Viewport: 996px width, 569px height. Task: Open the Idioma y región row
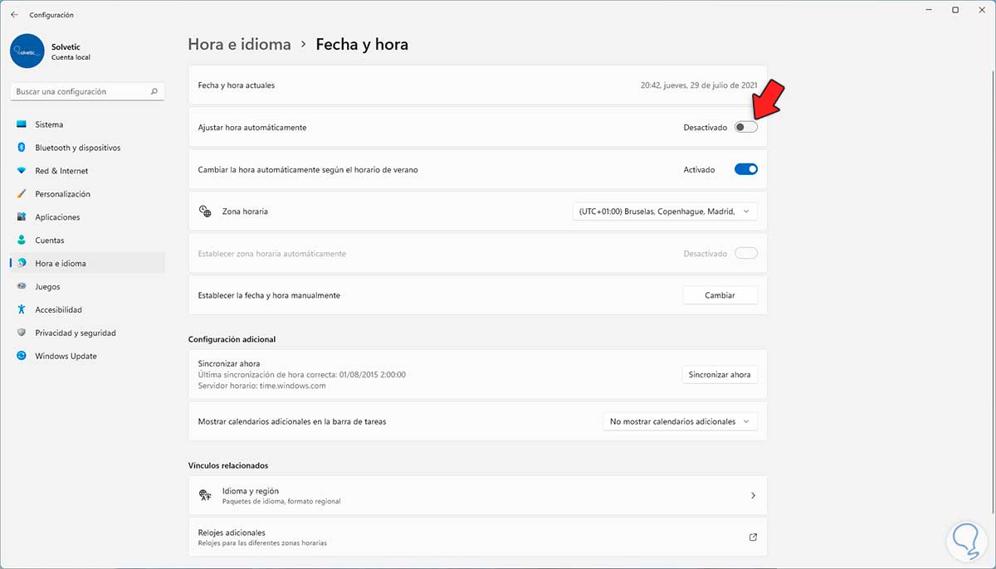coord(478,495)
